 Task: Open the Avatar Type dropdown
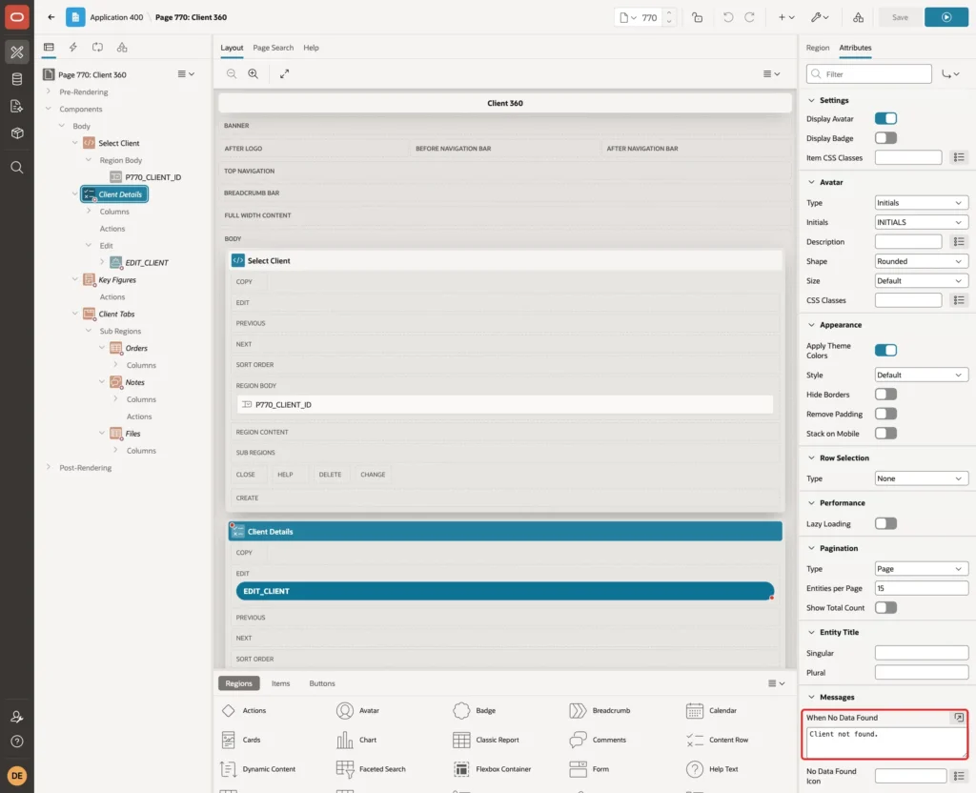point(921,203)
